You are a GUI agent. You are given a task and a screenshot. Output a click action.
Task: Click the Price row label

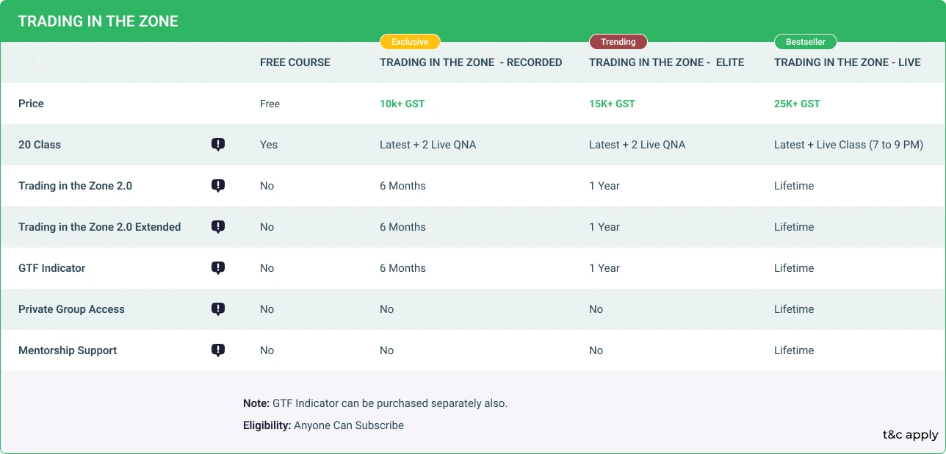(31, 104)
